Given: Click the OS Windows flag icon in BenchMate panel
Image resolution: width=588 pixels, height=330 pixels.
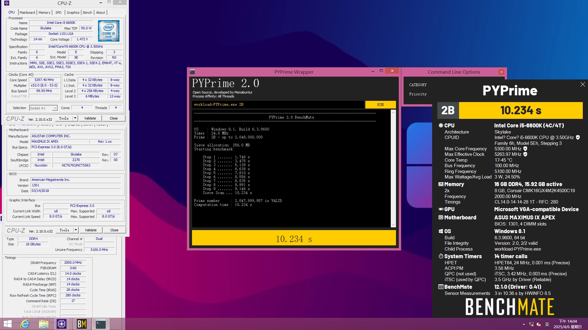Looking at the screenshot, I should [x=441, y=231].
